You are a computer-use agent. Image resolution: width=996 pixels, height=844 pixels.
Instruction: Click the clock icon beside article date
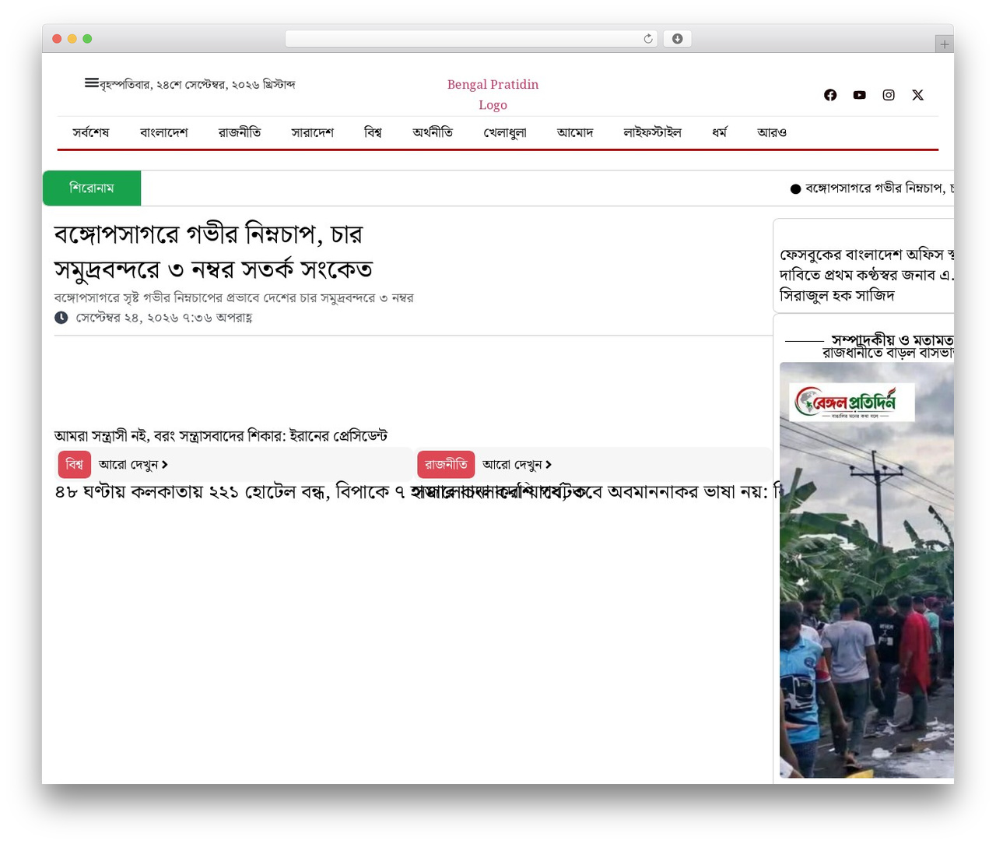click(61, 317)
